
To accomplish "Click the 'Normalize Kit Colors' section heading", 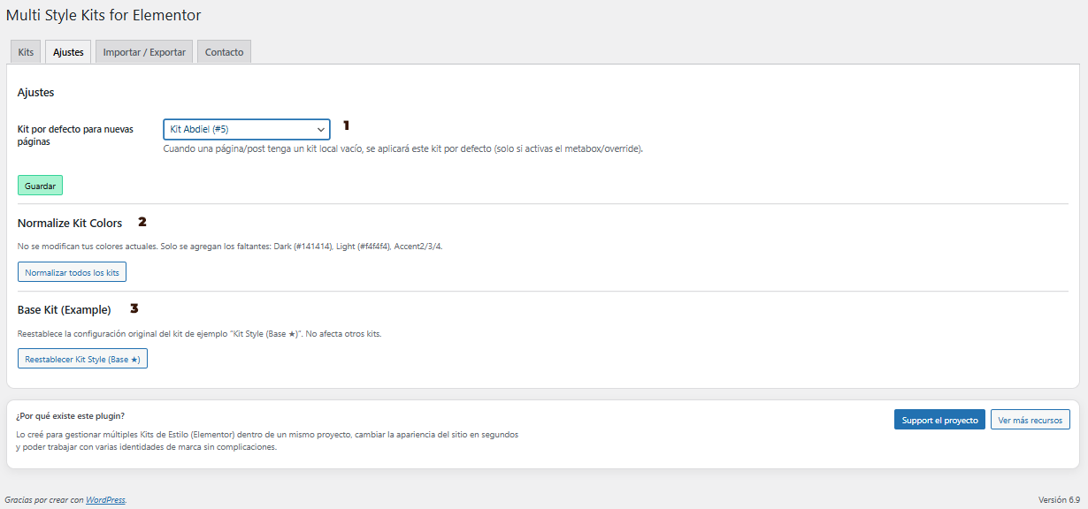I will pyautogui.click(x=70, y=223).
